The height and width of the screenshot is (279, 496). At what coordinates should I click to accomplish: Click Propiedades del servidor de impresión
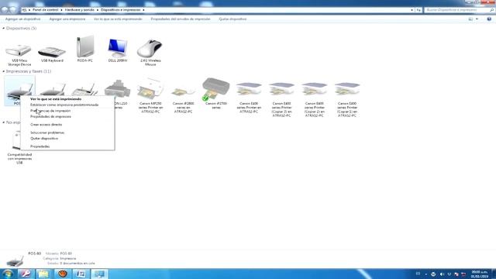point(181,19)
